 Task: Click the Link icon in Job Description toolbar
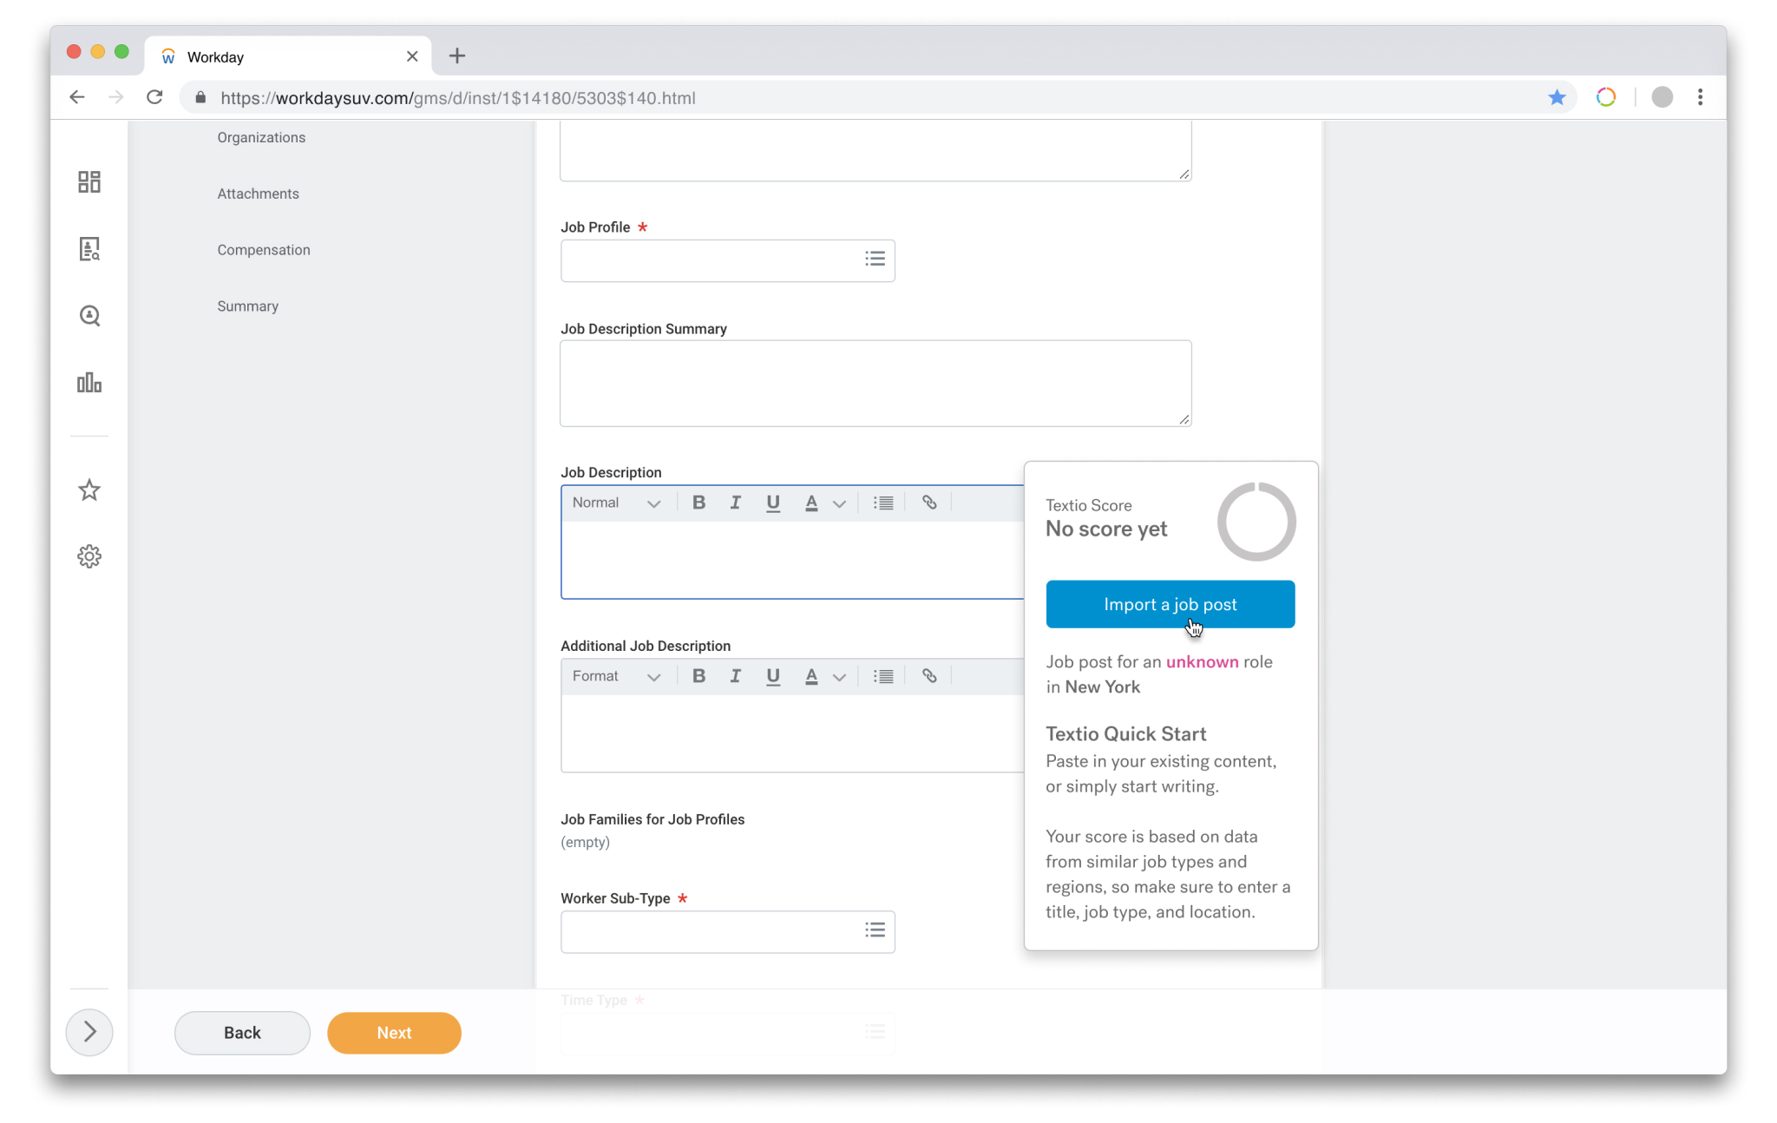[x=930, y=503]
